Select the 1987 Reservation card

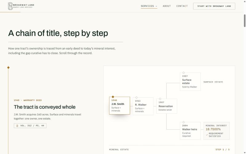pos(167,106)
